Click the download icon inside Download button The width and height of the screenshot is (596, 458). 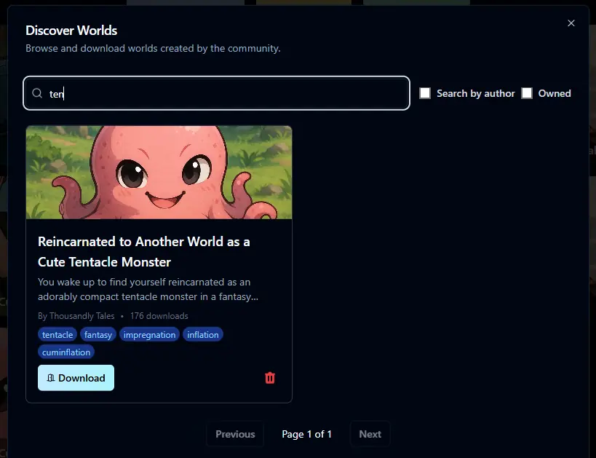coord(51,378)
